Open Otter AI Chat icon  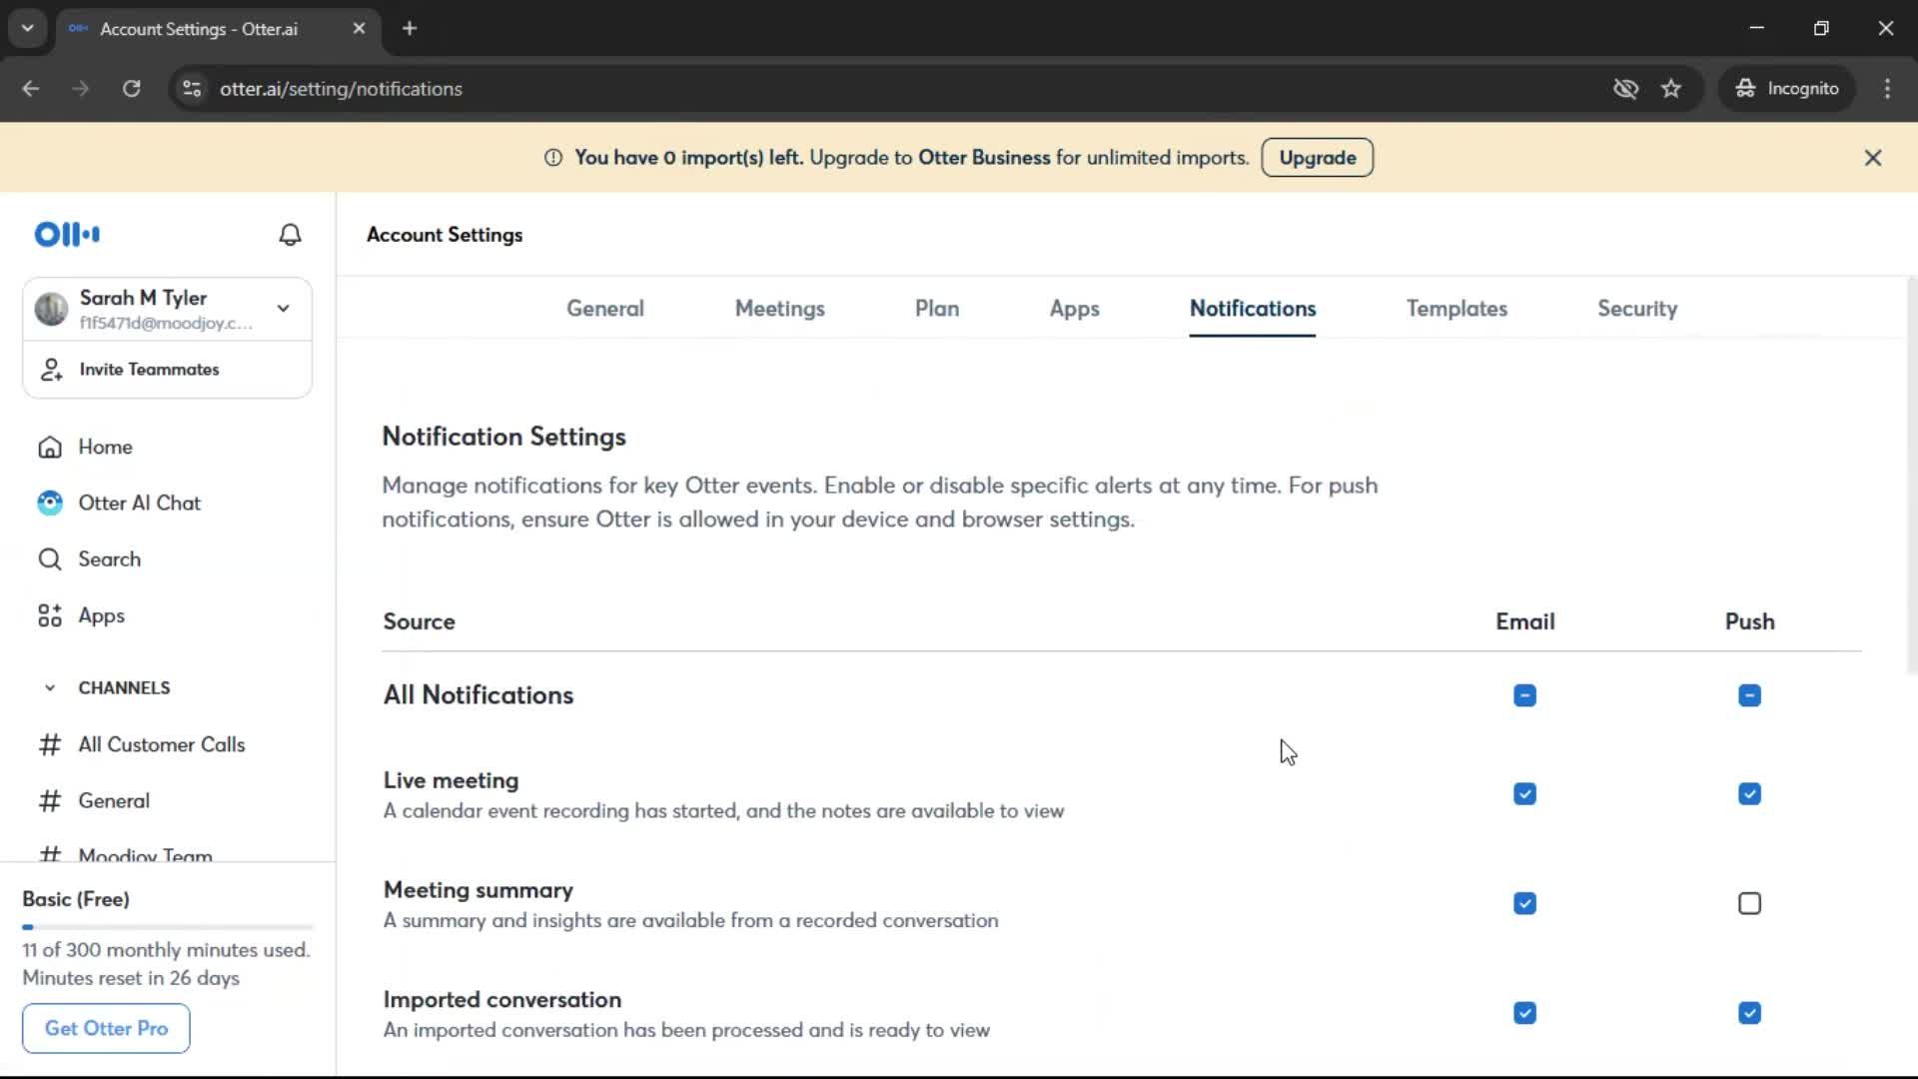50,503
